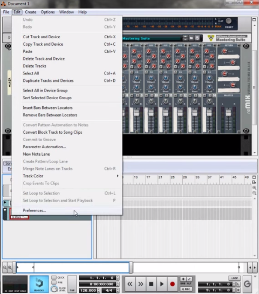Screen dimensions: 259x294
Task: Click the 4/4 time signature stepper
Action: click(x=117, y=291)
